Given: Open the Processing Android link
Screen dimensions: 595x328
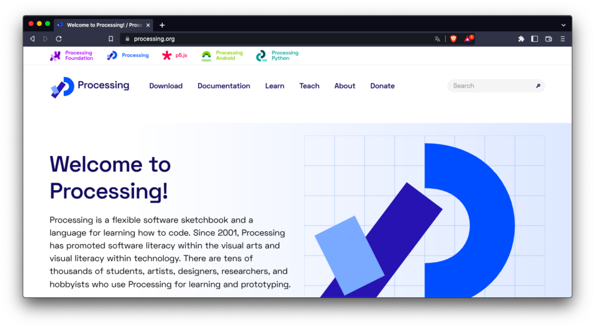Looking at the screenshot, I should (229, 56).
